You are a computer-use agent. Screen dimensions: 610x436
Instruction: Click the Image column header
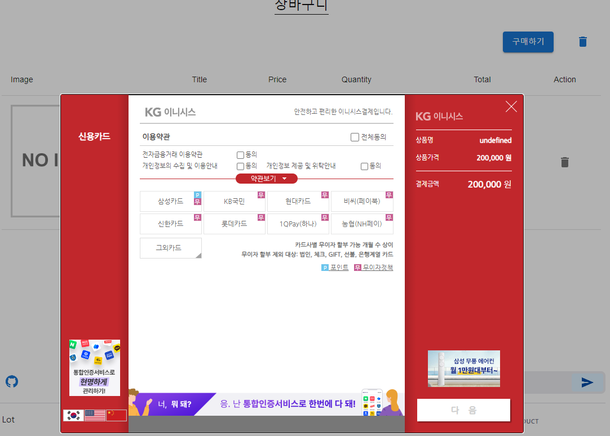22,79
